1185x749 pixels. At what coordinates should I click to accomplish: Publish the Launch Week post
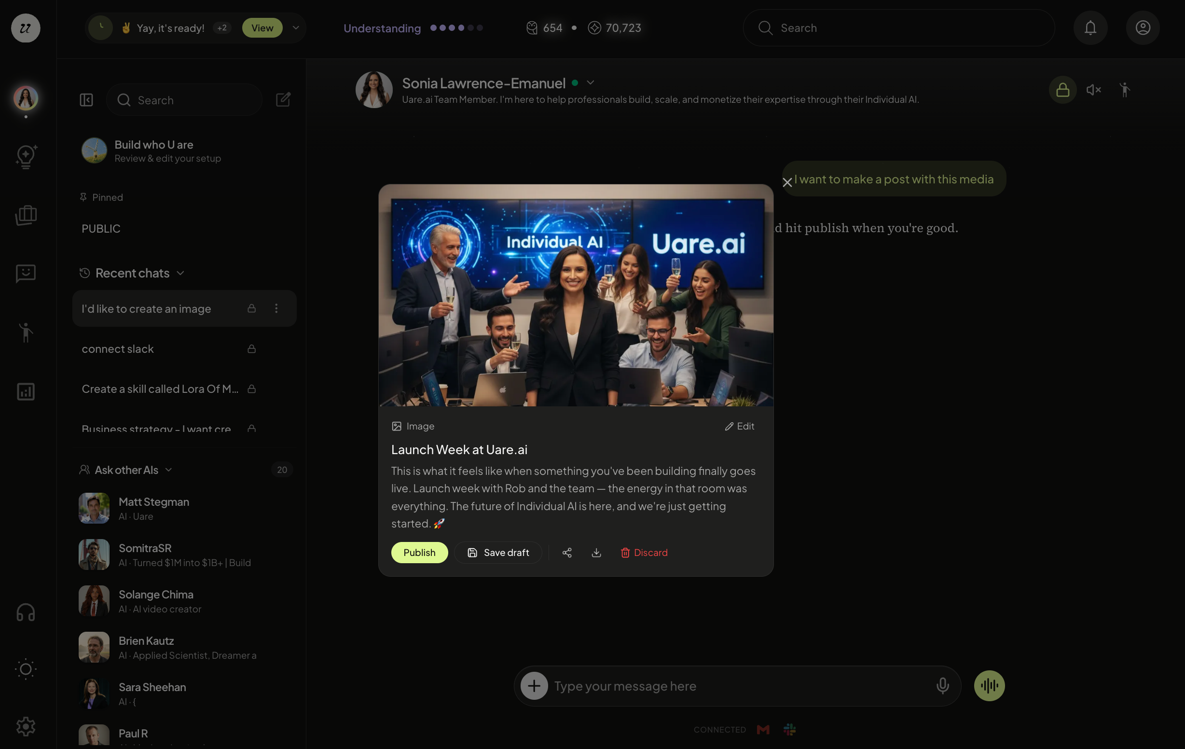point(419,552)
